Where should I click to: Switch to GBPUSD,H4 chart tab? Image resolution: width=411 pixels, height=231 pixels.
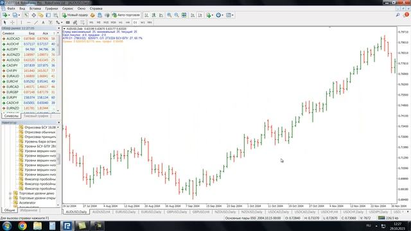[x=201, y=212]
